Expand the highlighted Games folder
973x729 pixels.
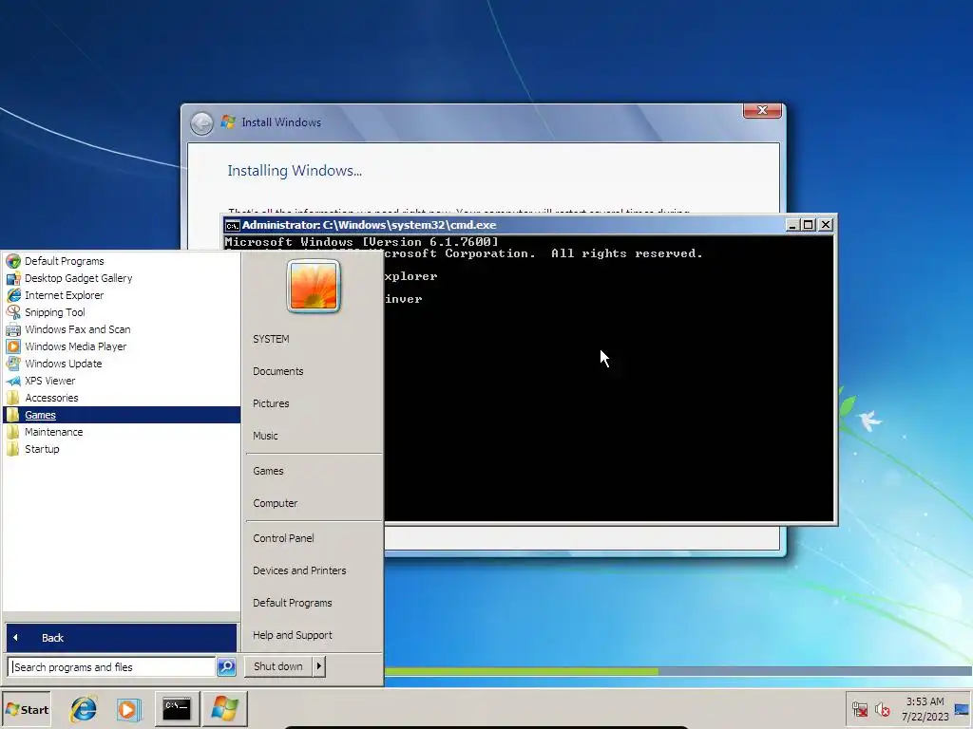122,415
